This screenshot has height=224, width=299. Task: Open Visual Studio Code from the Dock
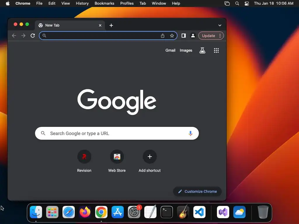[199, 212]
